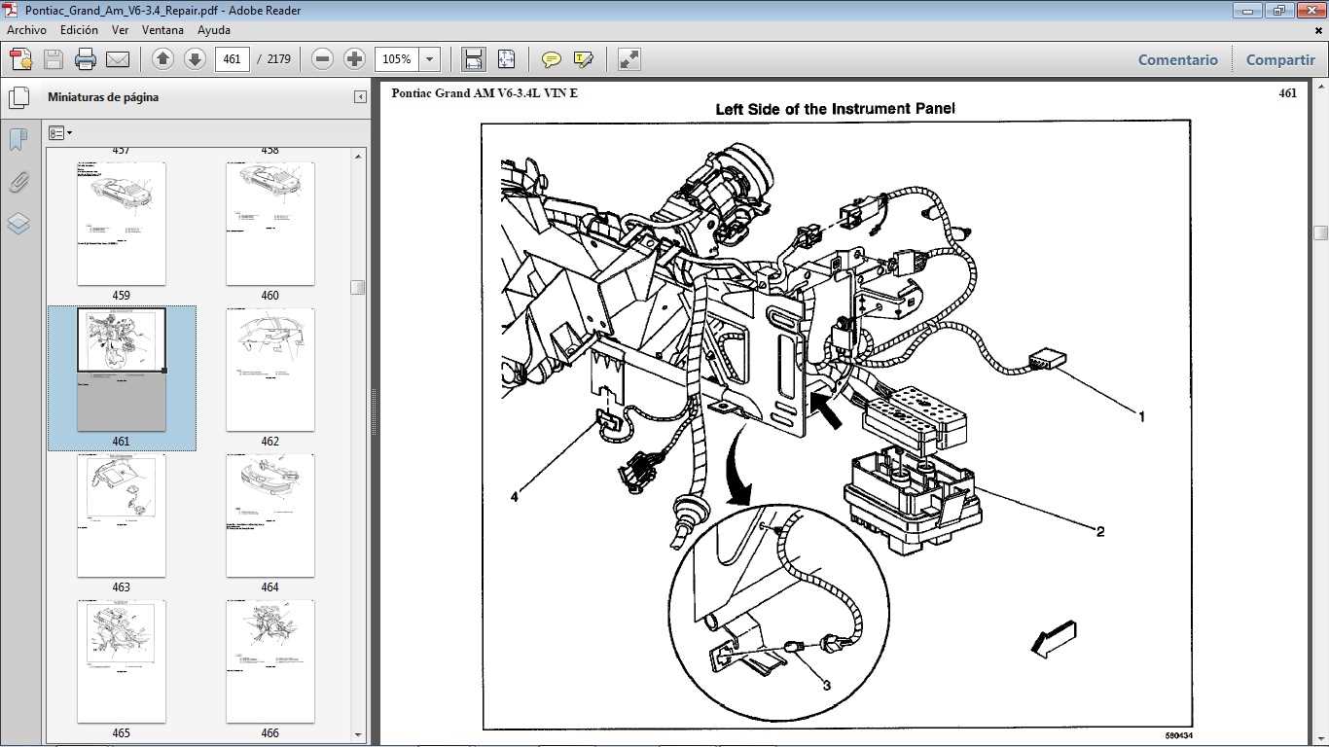Screen dimensions: 1329x747
Task: Go to next page arrow
Action: [195, 59]
